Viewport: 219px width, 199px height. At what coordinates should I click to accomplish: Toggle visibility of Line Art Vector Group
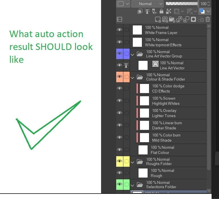coord(119,54)
